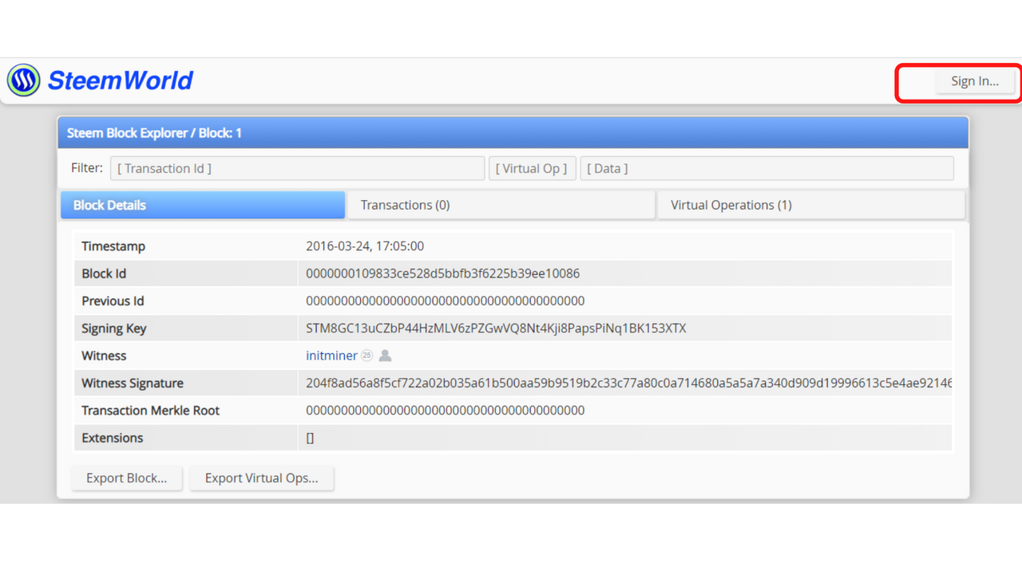Select the Block Id hash value
The image size is (1022, 574).
point(442,273)
